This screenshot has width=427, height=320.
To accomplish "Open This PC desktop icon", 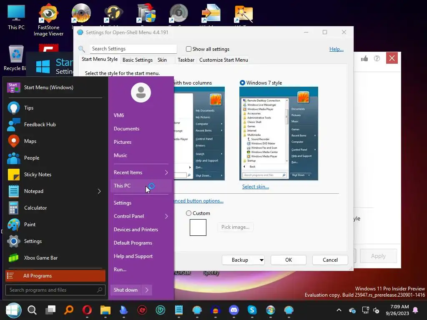I will (x=16, y=17).
